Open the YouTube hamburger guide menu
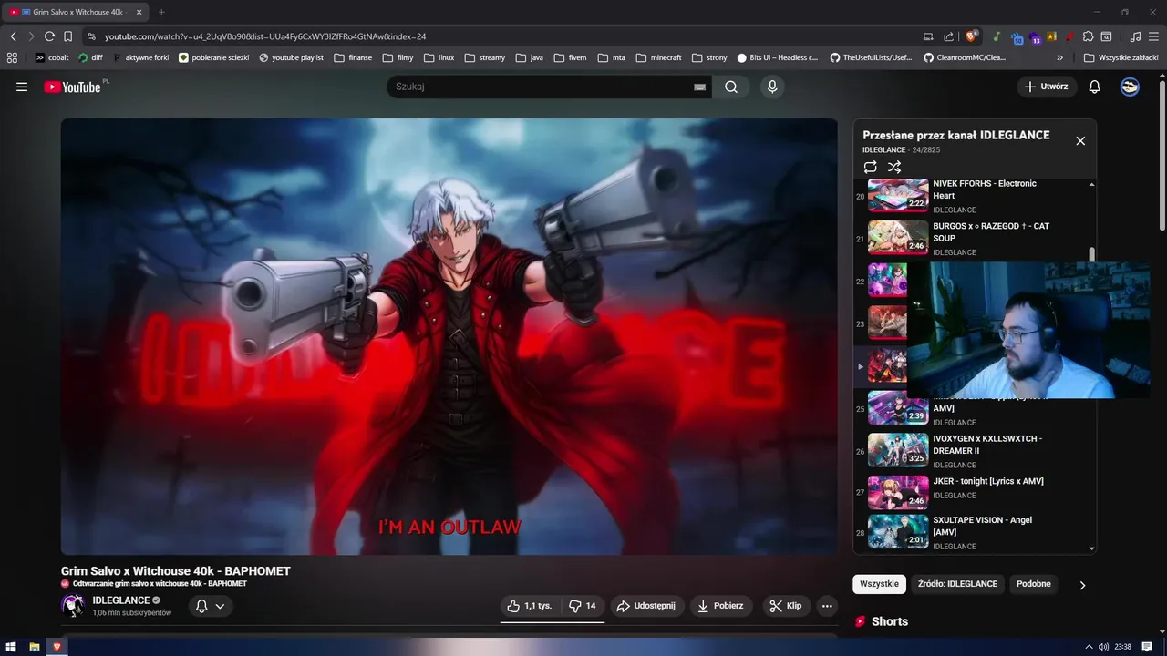This screenshot has width=1167, height=656. click(22, 87)
